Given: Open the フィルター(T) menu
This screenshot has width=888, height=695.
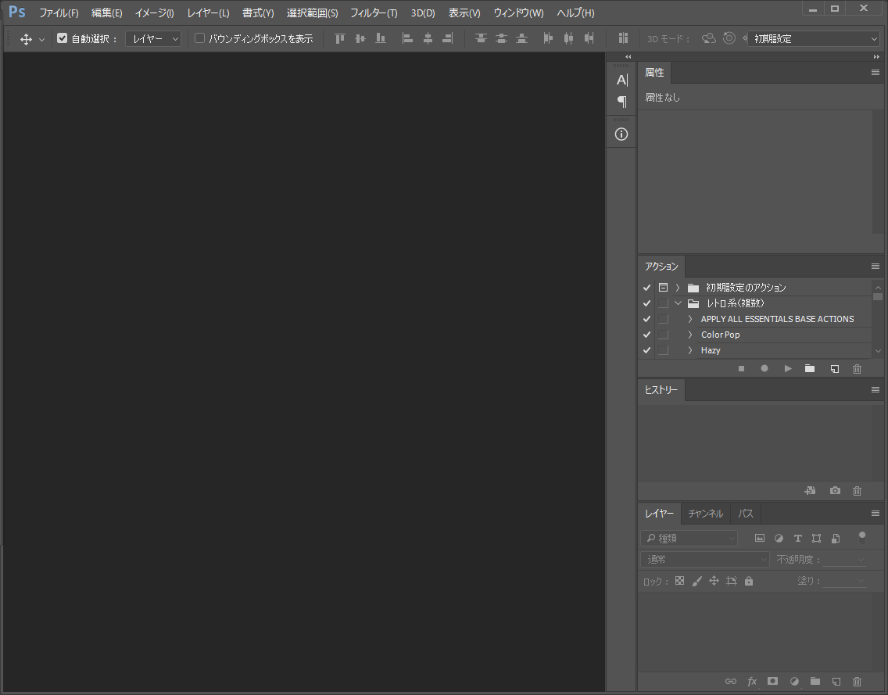Looking at the screenshot, I should (x=374, y=13).
